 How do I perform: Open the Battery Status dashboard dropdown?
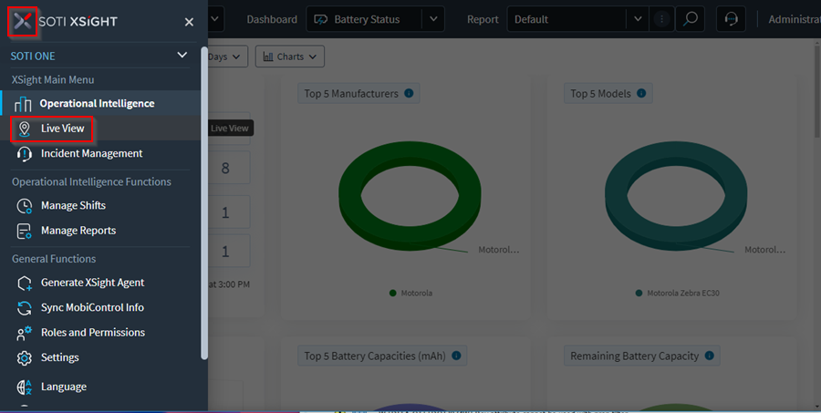click(x=375, y=19)
